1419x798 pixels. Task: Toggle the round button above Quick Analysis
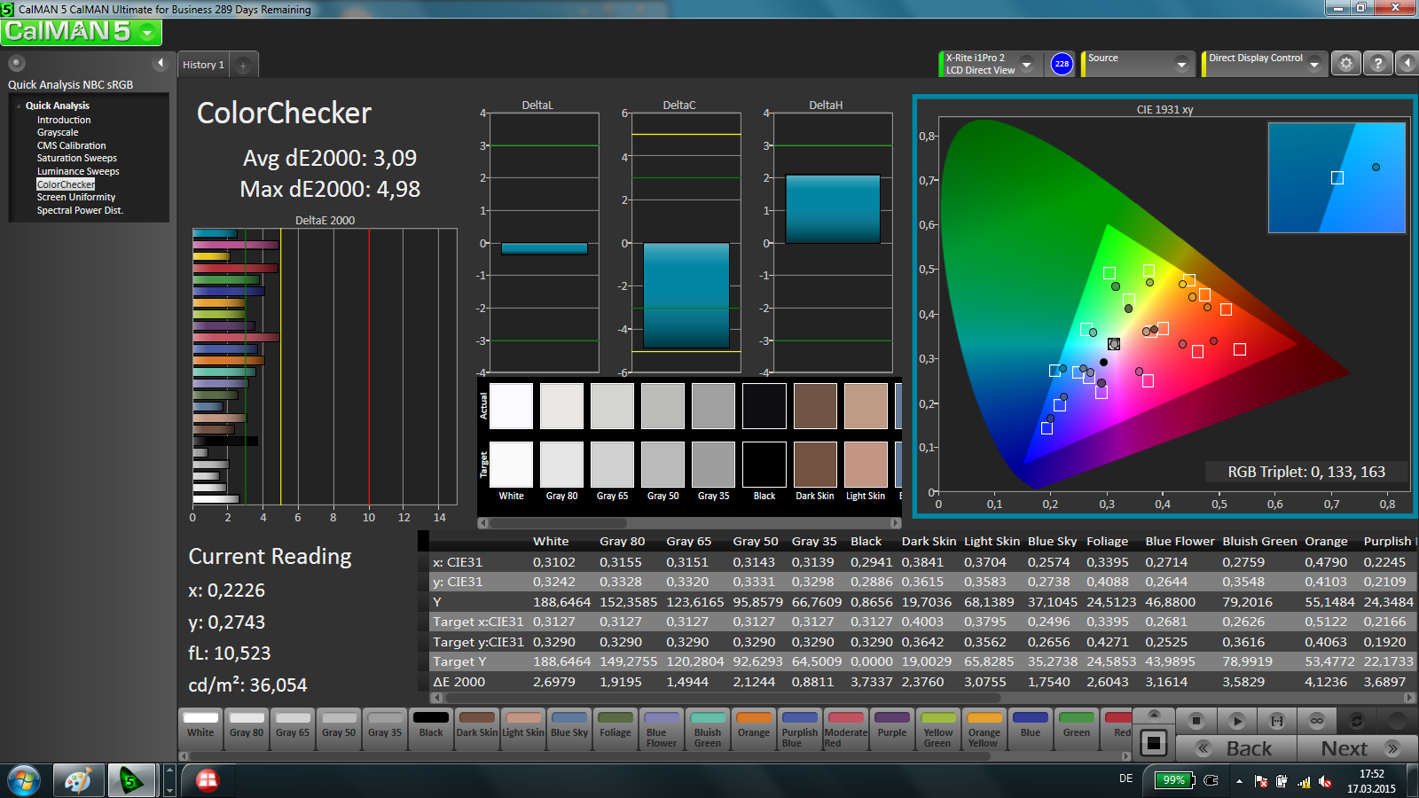click(17, 63)
